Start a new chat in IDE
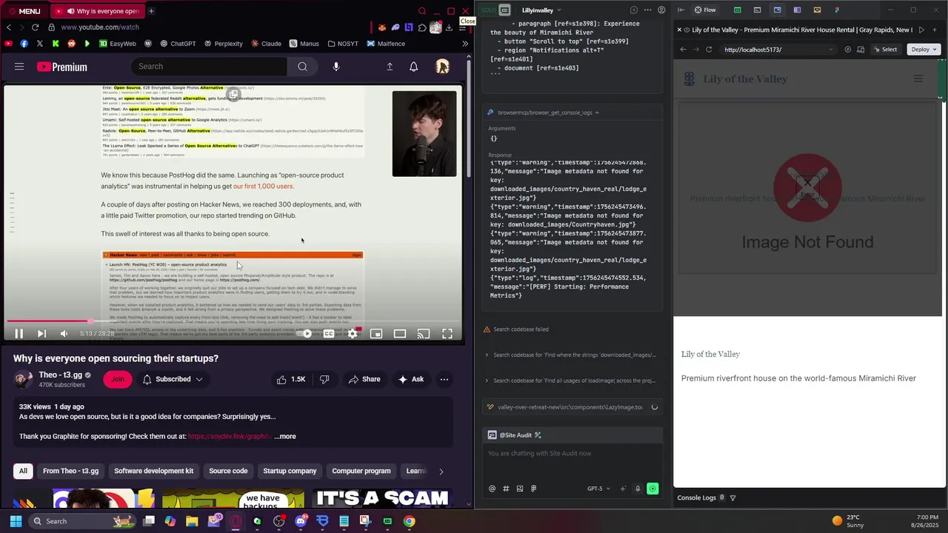Viewport: 948px width, 533px height. tap(634, 10)
